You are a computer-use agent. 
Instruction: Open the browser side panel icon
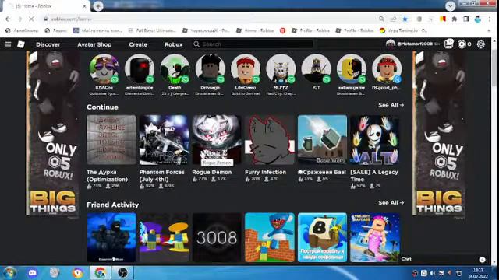[x=466, y=19]
